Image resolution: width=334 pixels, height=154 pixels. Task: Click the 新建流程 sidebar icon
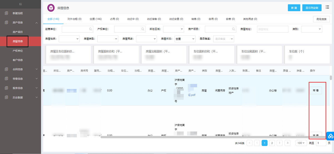click(7, 13)
